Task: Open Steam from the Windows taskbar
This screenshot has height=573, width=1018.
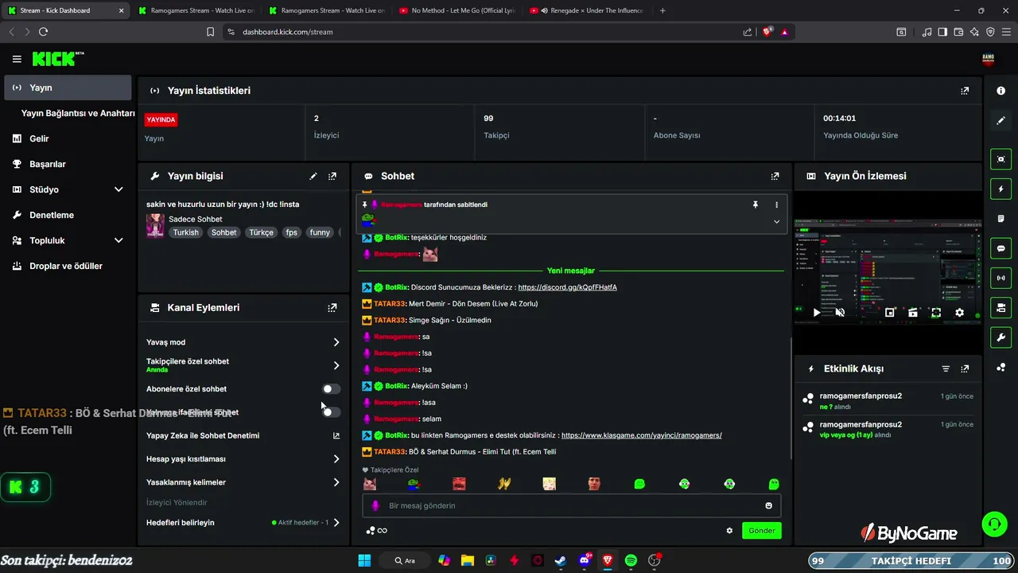Action: coord(561,560)
